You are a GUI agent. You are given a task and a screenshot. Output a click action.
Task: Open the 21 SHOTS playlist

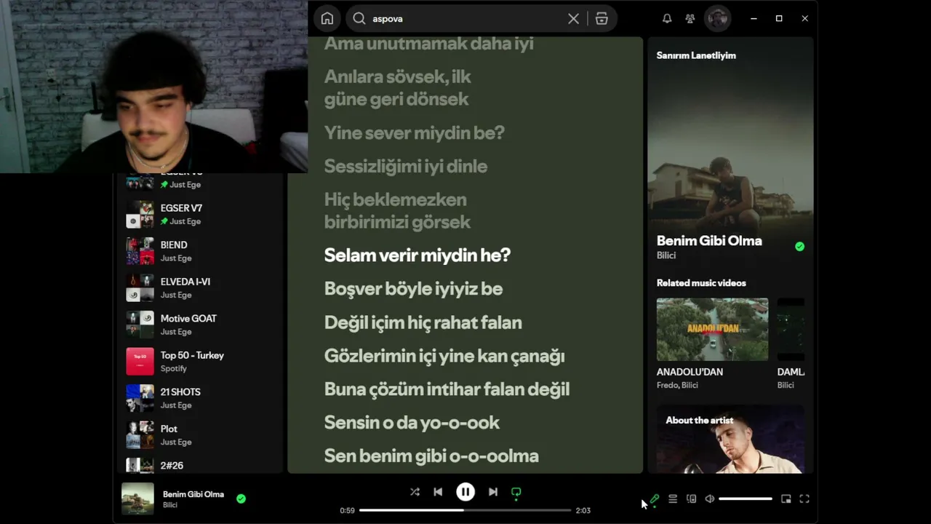[200, 398]
